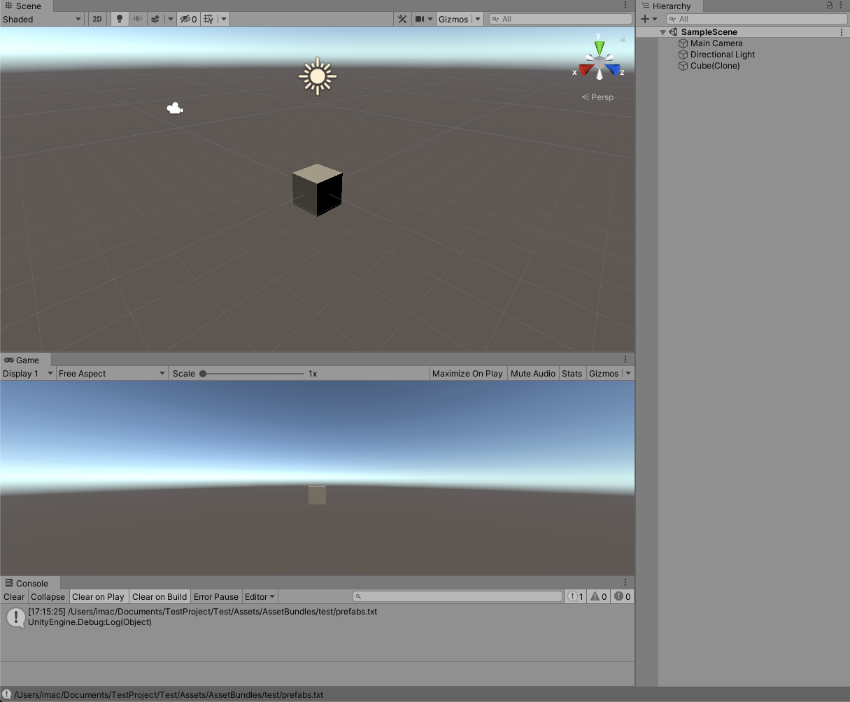Open Editor dropdown in Console
850x702 pixels.
[x=260, y=596]
